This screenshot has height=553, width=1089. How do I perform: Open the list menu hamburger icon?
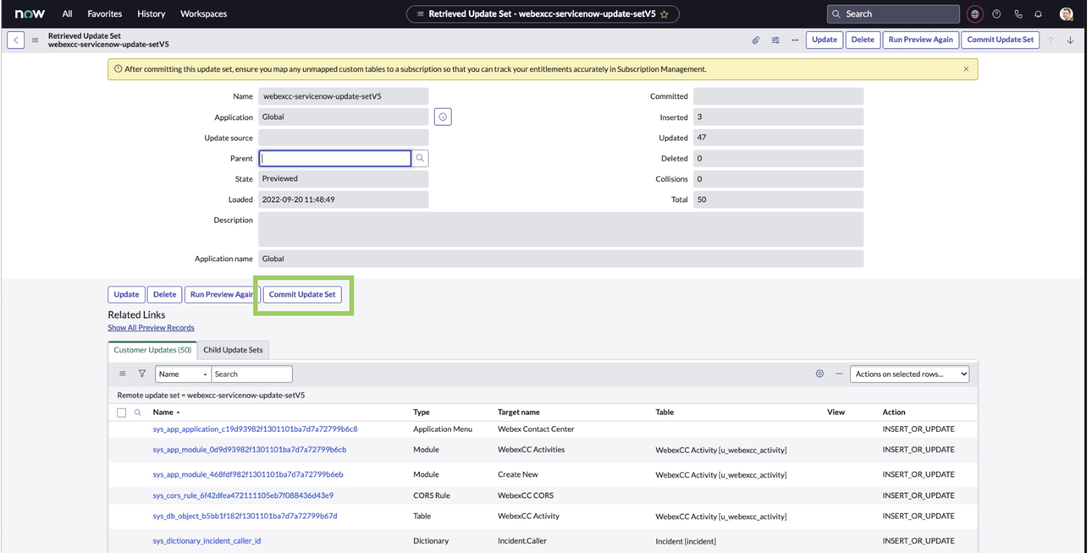click(122, 374)
